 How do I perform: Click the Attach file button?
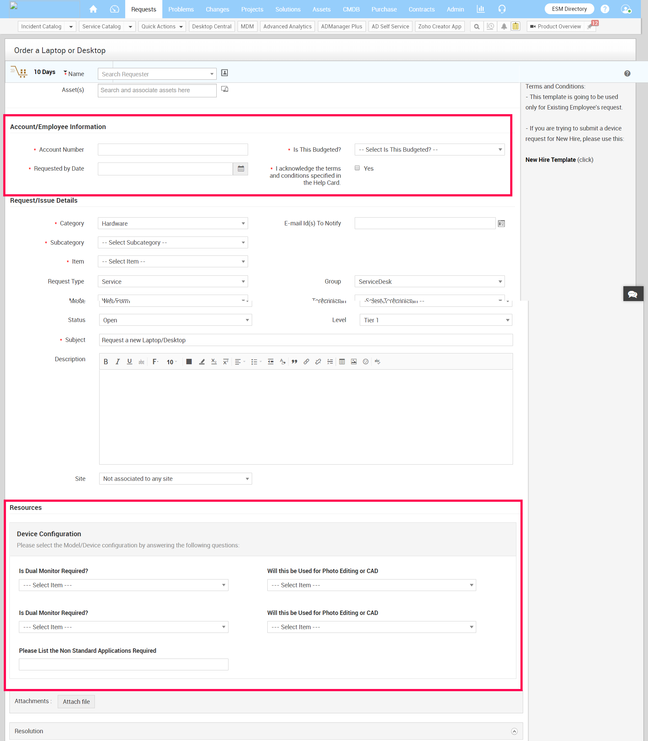point(76,701)
